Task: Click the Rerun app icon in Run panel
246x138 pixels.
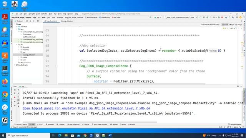Action: 15,90
